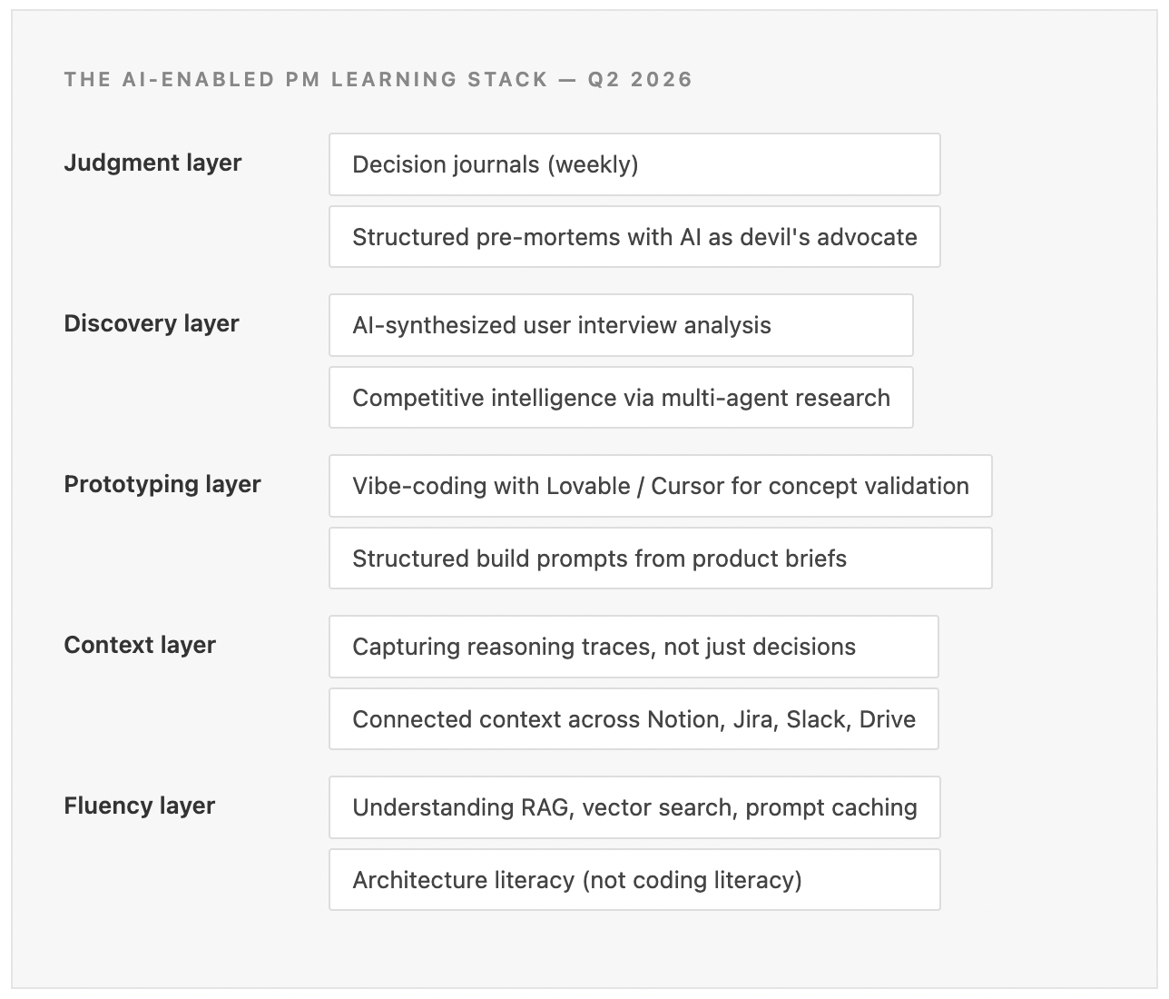Click the Context layer heading
This screenshot has height=999, width=1169.
(x=140, y=645)
